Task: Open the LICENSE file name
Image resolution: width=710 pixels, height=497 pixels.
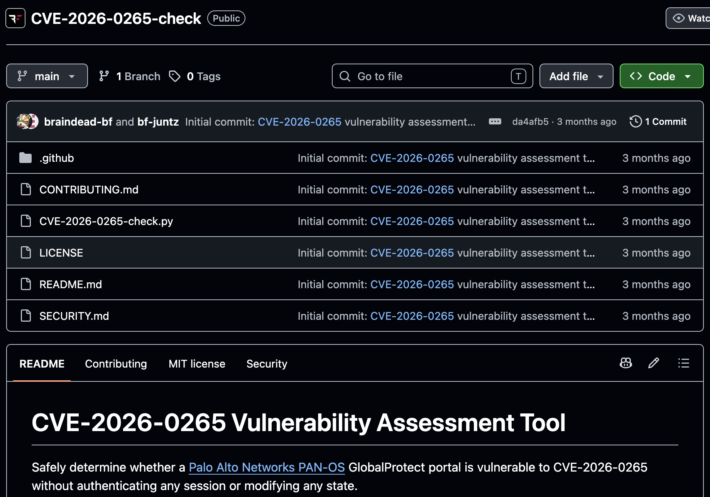Action: [x=61, y=253]
